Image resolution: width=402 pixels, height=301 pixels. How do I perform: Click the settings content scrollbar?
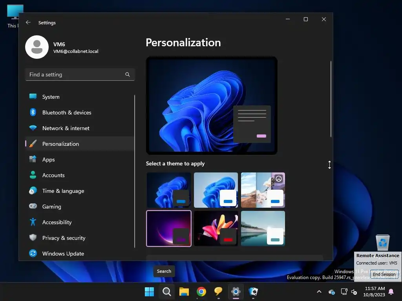tap(331, 99)
